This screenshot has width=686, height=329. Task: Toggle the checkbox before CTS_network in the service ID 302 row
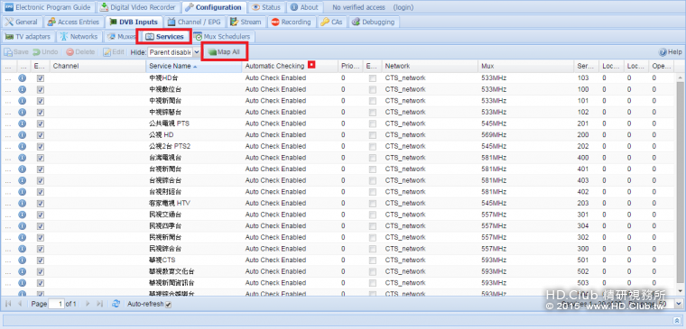[x=372, y=237]
